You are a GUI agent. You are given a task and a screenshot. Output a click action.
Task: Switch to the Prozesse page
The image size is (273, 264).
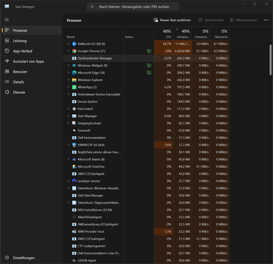[32, 30]
